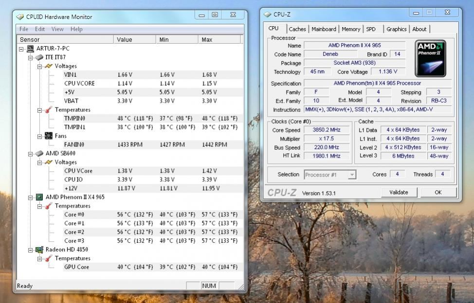Click the Multiplier x 17.5 field
This screenshot has width=474, height=303.
(327, 139)
